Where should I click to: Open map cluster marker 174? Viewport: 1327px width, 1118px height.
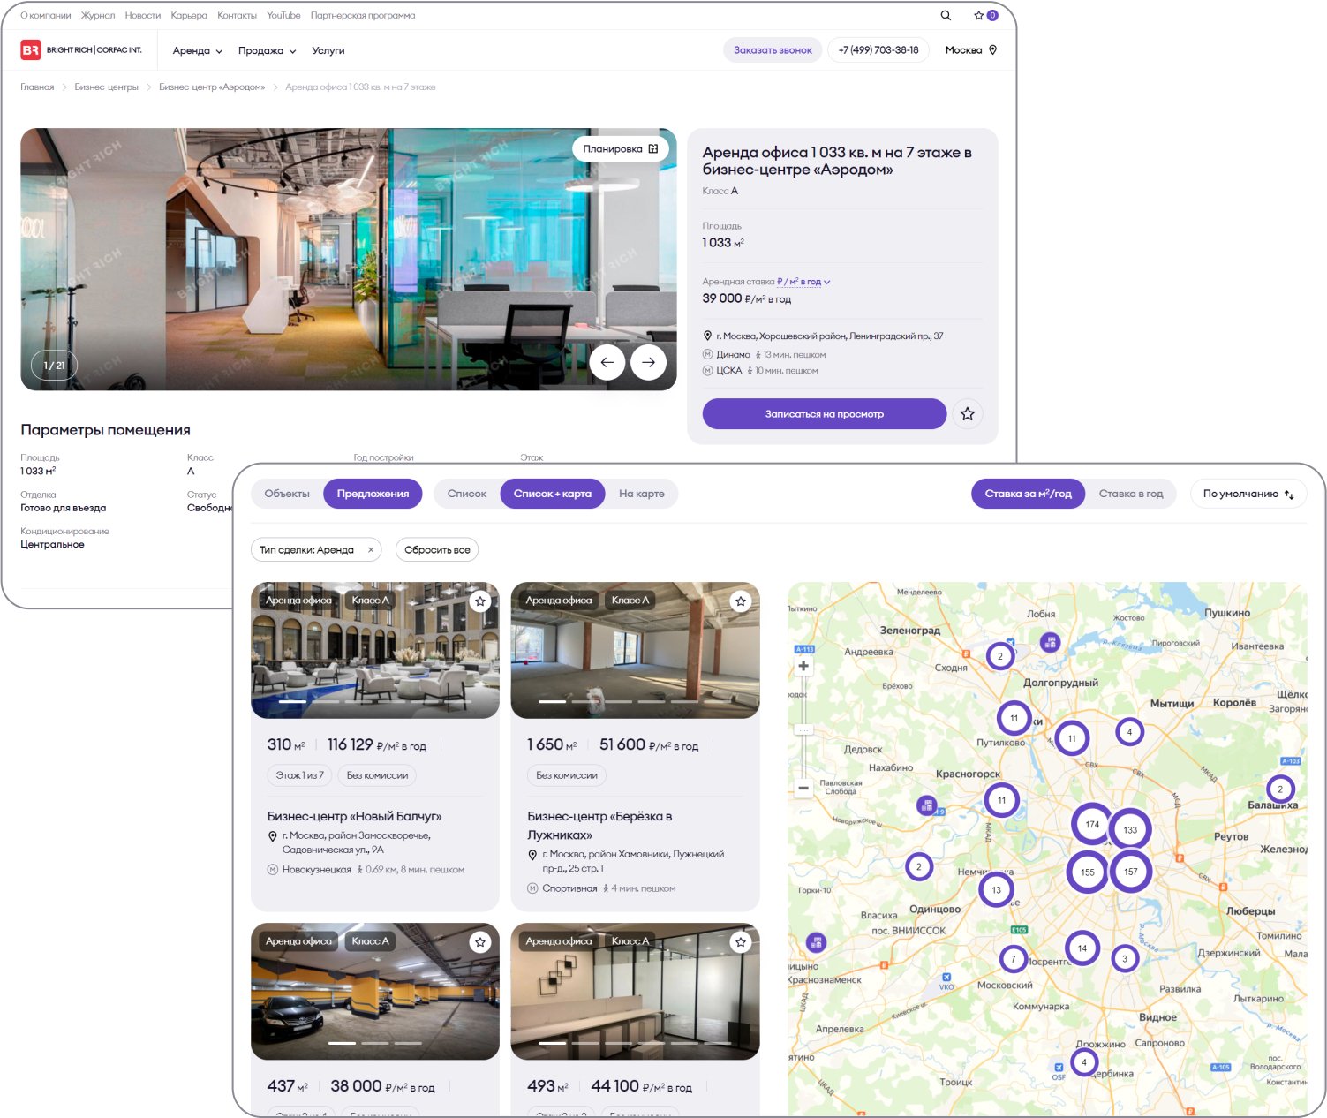point(1092,824)
